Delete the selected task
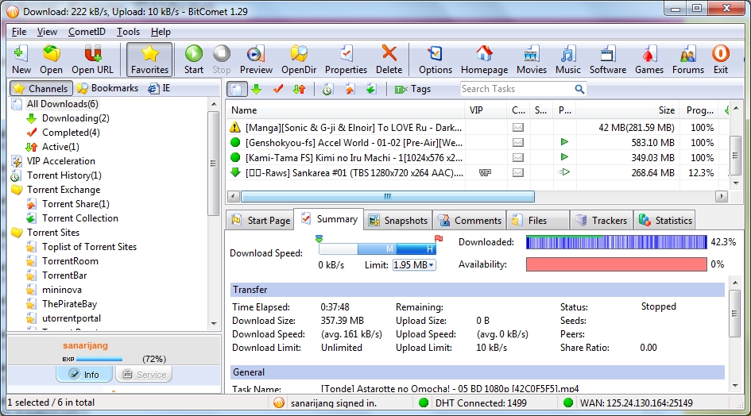Viewport: 751px width, 416px height. 389,60
